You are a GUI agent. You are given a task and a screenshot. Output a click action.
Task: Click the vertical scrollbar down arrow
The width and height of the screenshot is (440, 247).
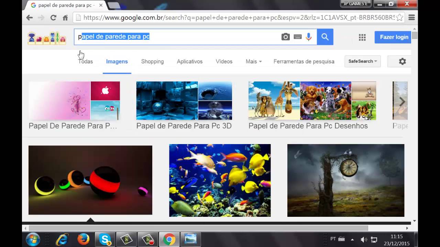pyautogui.click(x=415, y=221)
